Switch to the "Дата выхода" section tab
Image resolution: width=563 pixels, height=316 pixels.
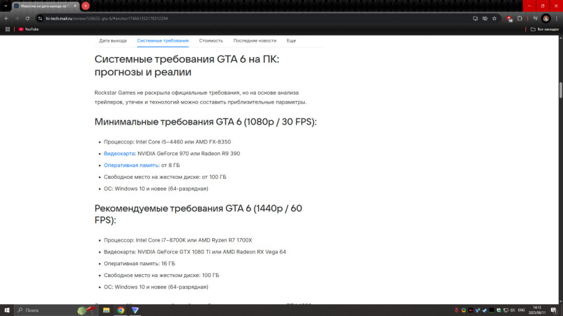(x=113, y=41)
